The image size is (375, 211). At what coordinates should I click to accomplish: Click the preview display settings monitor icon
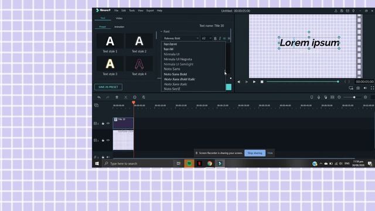pos(351,88)
